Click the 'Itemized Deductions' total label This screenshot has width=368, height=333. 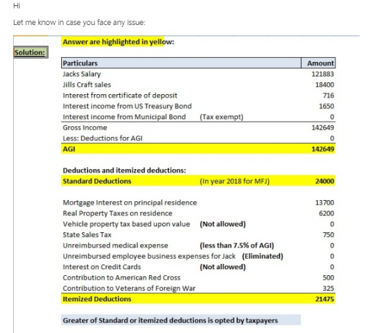[x=97, y=299]
